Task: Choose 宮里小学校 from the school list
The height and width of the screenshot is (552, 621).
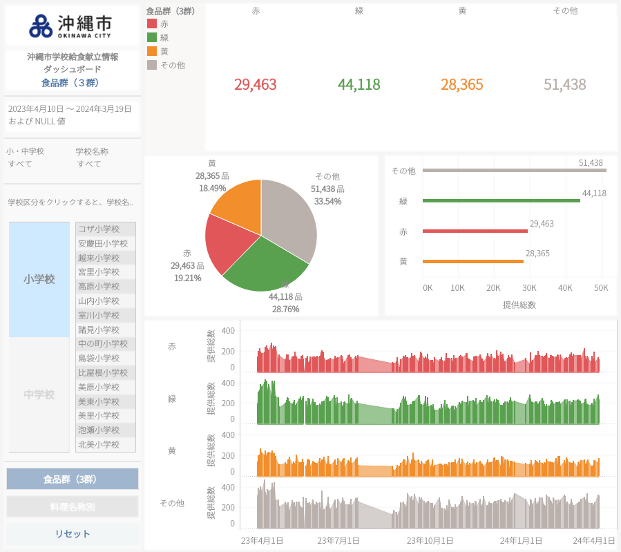Action: (106, 272)
